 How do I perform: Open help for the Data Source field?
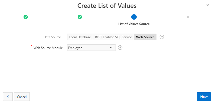(162, 37)
